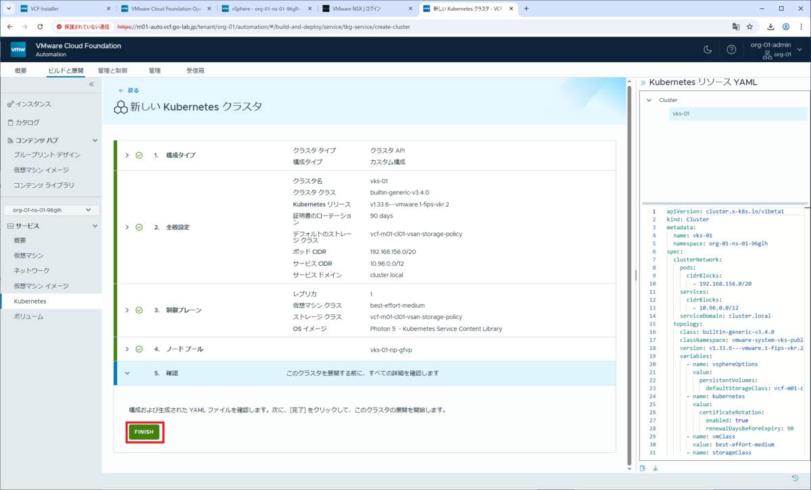Image resolution: width=811 pixels, height=490 pixels.
Task: Switch to the ビルドと展開 tab
Action: tap(66, 70)
